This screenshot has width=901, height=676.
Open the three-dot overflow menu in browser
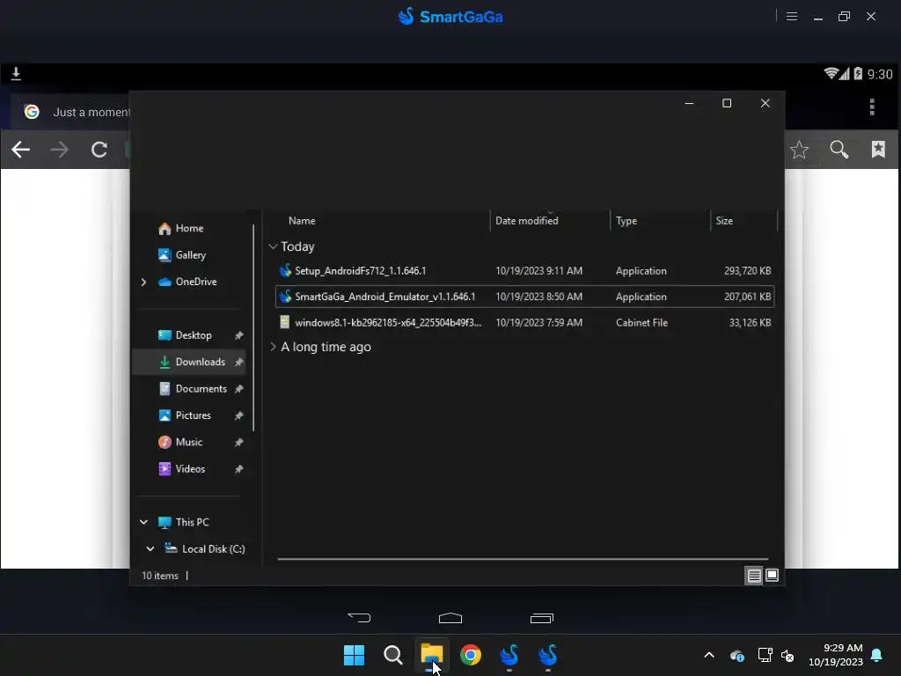tap(872, 107)
